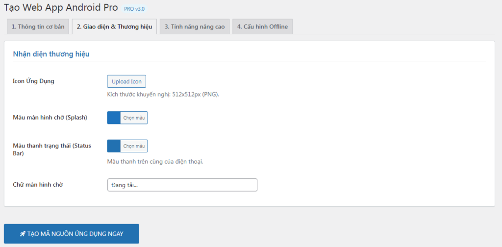The width and height of the screenshot is (502, 247).
Task: Open the Splash screen Chọn màu picker
Action: click(134, 118)
